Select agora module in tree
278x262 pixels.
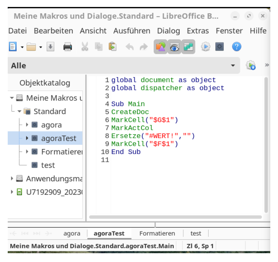(51, 125)
